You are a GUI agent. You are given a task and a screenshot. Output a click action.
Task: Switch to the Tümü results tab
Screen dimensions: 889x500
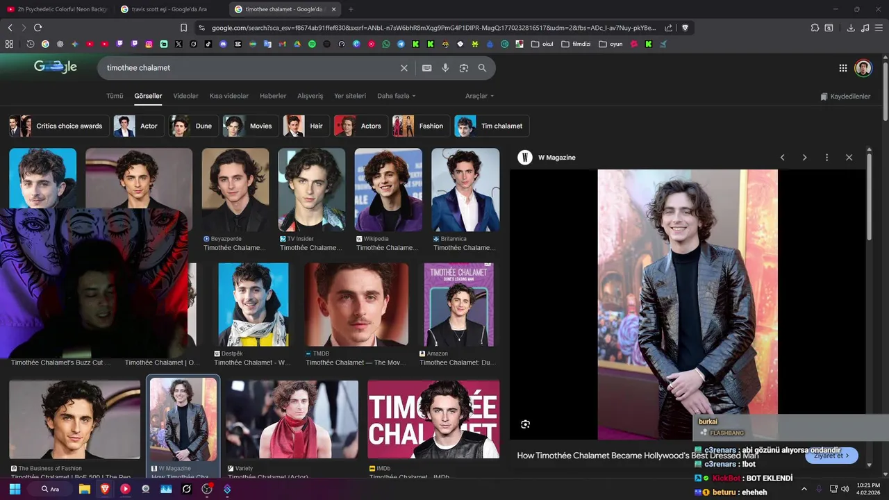(115, 96)
